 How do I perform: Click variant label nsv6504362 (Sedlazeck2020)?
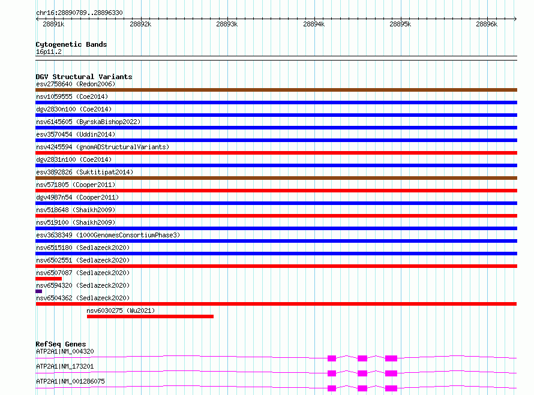(83, 298)
